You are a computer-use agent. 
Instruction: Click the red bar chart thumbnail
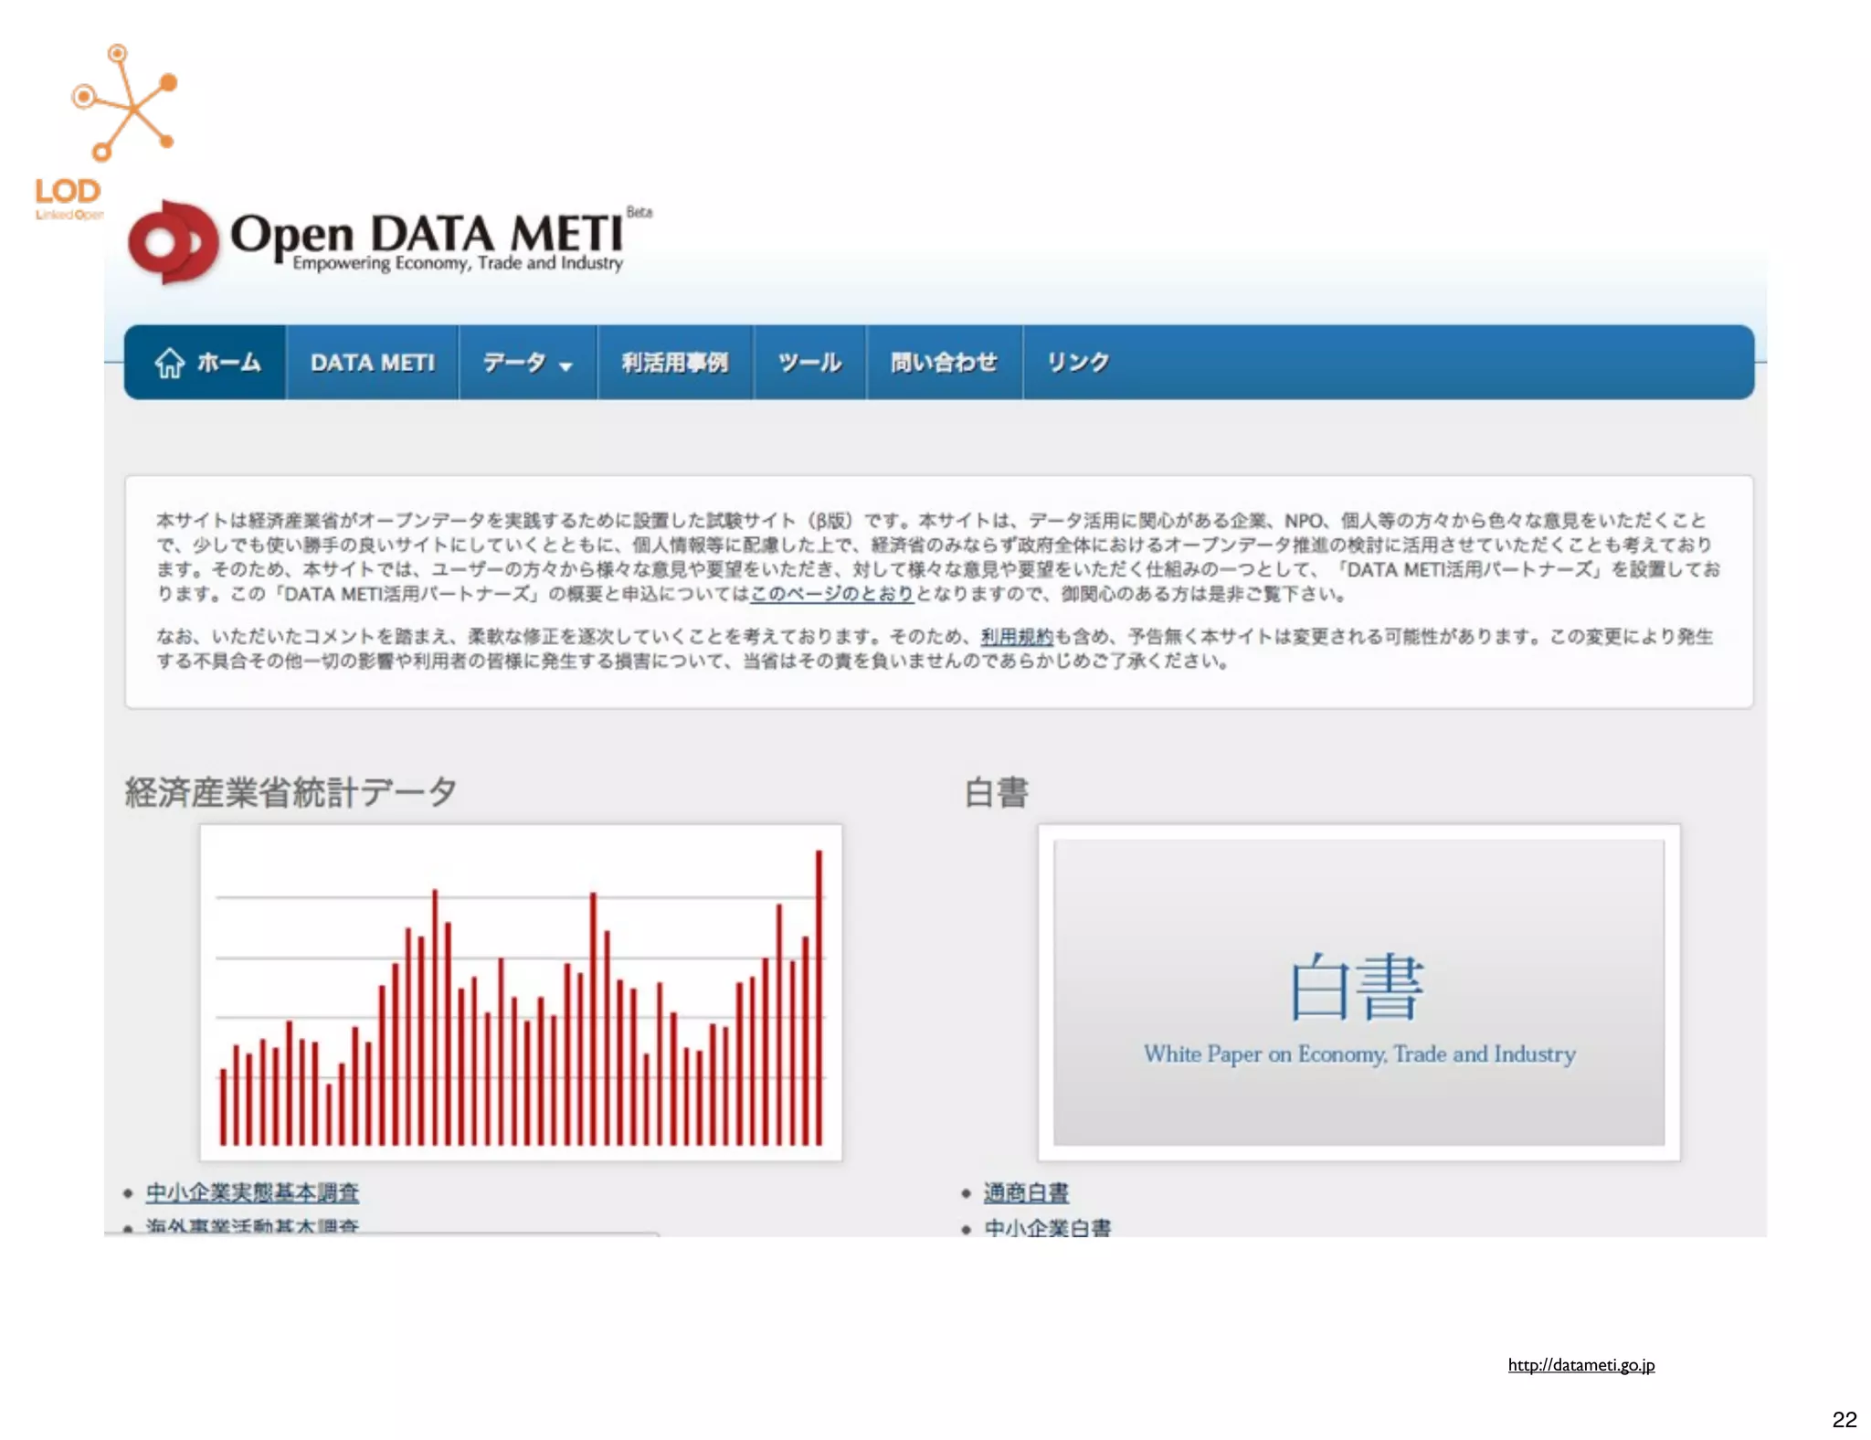tap(521, 993)
